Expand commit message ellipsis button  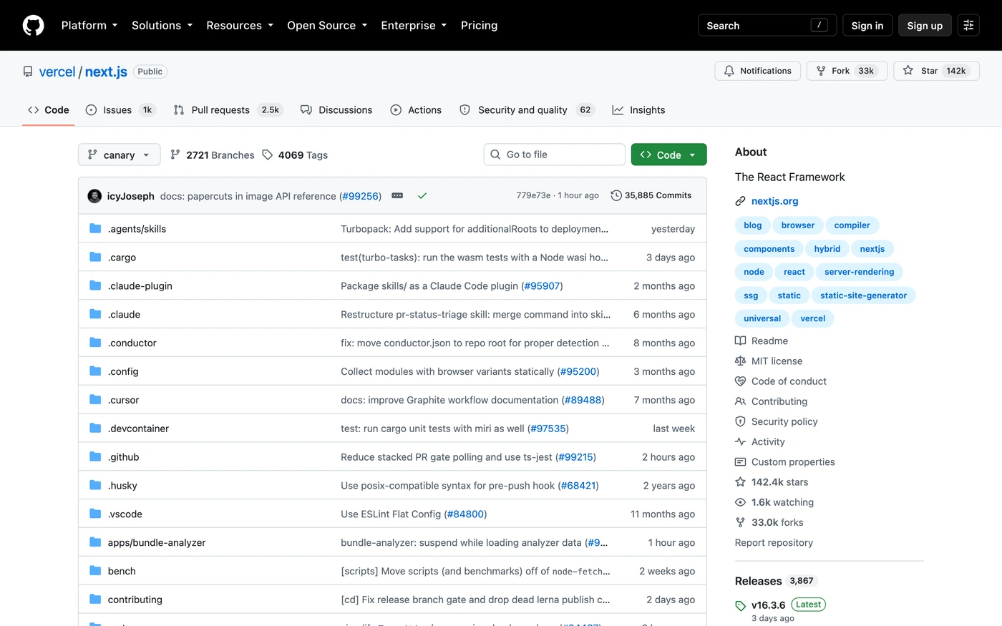pyautogui.click(x=397, y=195)
